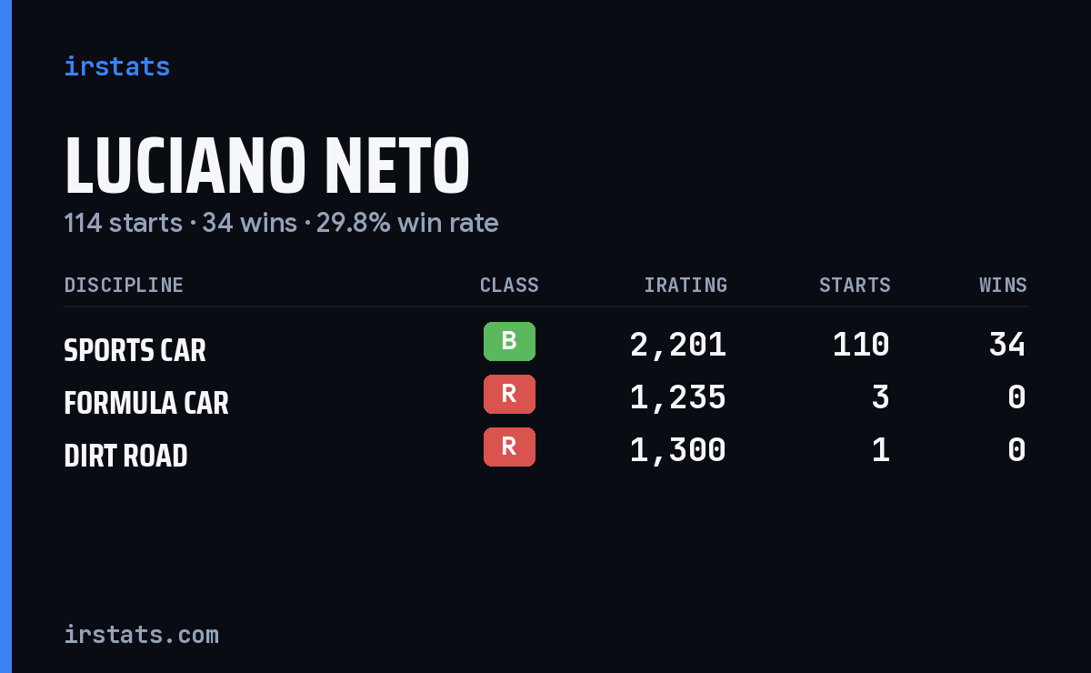
Task: Sort by the Discipline column header
Action: click(124, 285)
